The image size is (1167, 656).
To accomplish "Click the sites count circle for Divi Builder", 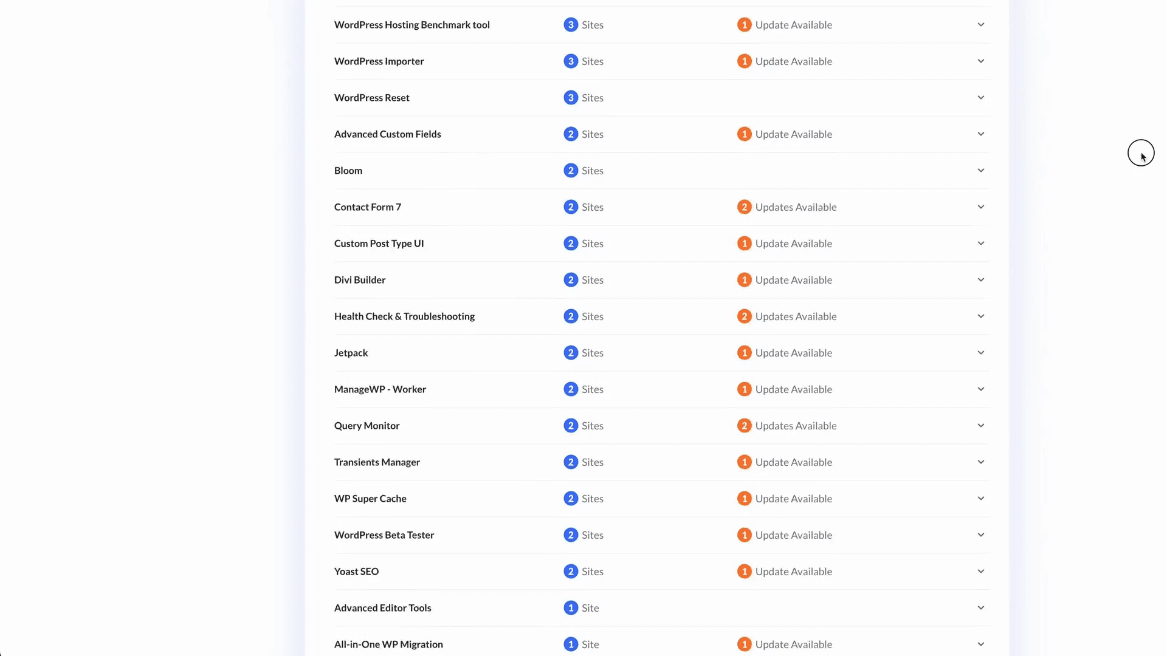I will click(570, 279).
